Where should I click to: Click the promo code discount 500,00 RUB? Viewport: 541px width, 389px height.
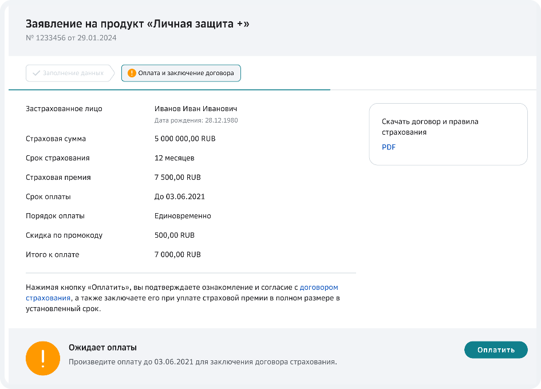[175, 235]
